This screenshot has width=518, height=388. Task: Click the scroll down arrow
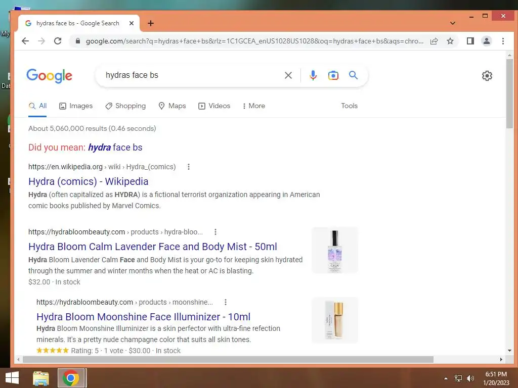pyautogui.click(x=509, y=351)
